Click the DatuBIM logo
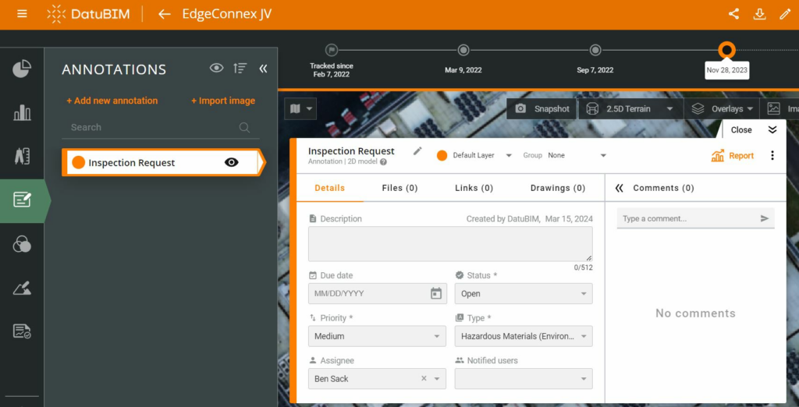Image resolution: width=799 pixels, height=407 pixels. point(87,14)
